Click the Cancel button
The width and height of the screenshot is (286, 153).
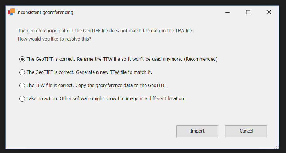pyautogui.click(x=246, y=131)
